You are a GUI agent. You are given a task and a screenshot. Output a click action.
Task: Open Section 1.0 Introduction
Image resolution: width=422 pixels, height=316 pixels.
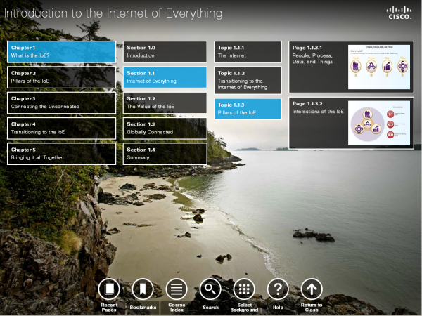tap(165, 51)
